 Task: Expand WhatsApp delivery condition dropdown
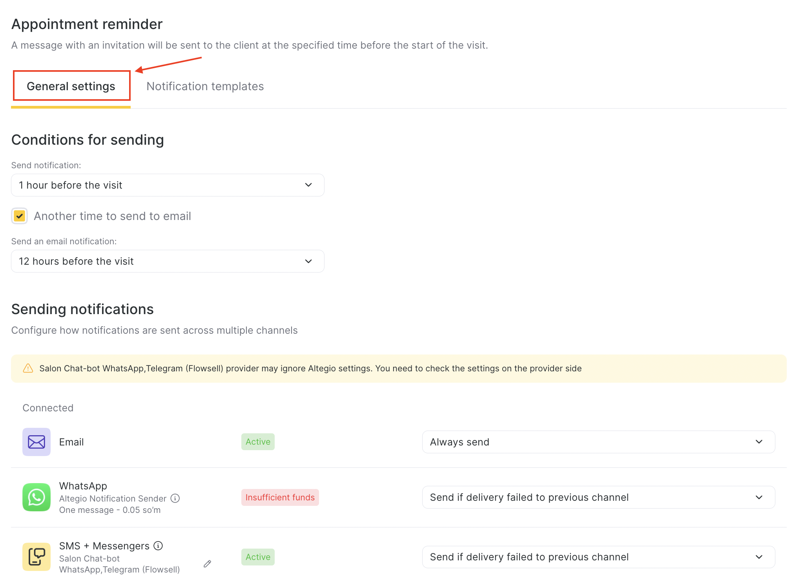(x=598, y=497)
